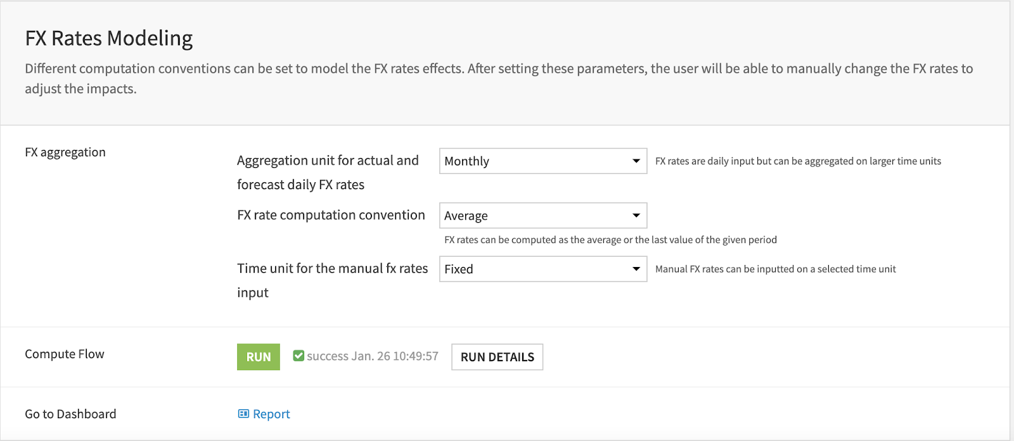Click the success Jan. 26 timestamp text
The image size is (1014, 441).
[x=373, y=356]
